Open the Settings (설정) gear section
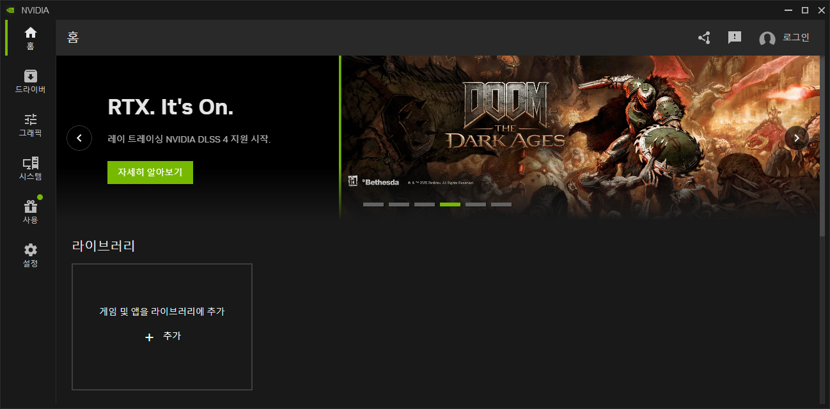The height and width of the screenshot is (409, 830). pos(30,255)
